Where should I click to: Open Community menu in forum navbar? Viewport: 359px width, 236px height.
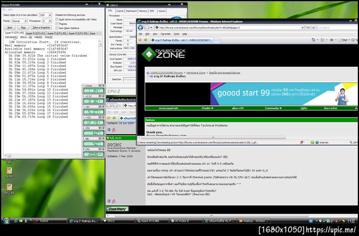click(273, 108)
